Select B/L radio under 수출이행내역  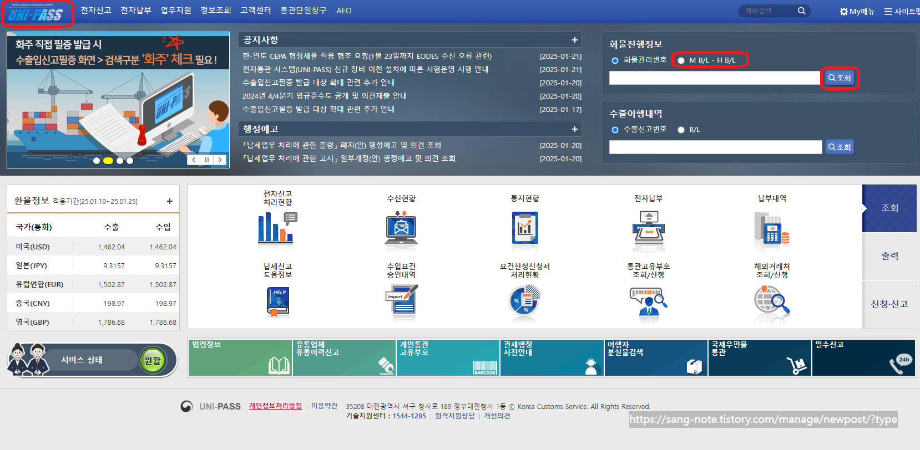point(681,130)
